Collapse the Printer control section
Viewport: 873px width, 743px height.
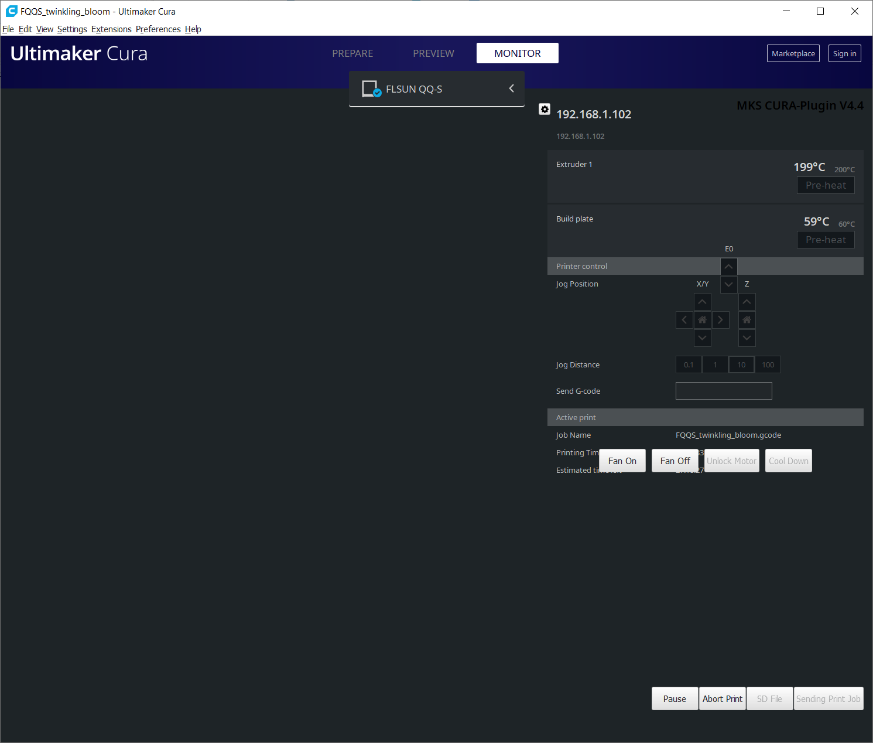pos(728,266)
